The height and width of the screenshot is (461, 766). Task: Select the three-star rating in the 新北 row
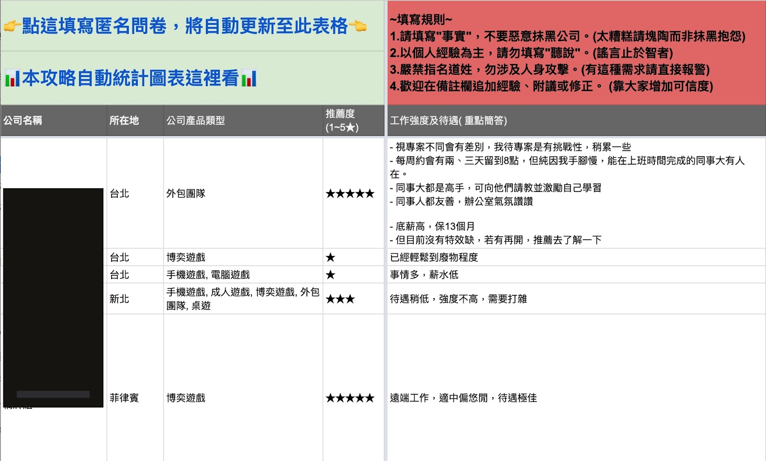[x=354, y=299]
